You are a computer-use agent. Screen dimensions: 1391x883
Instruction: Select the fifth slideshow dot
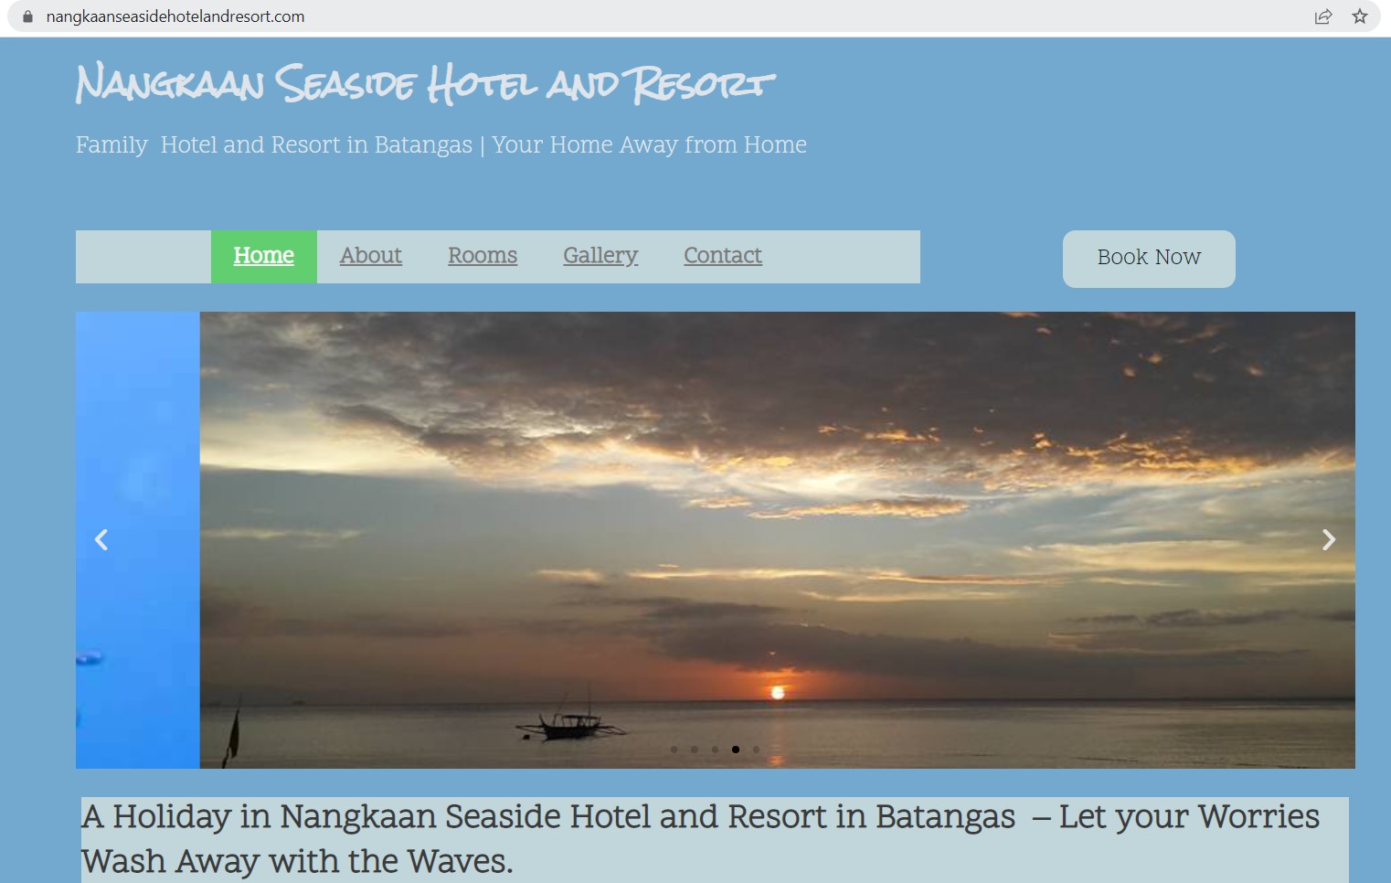coord(756,750)
